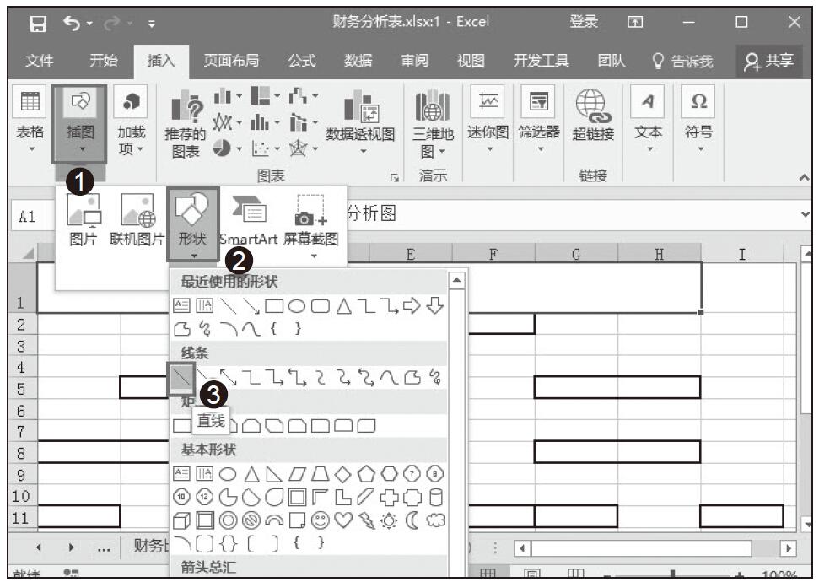Select the straight line shape (直线)
The width and height of the screenshot is (819, 582).
tap(181, 377)
